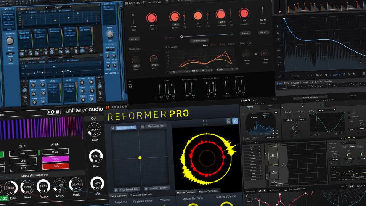The image size is (366, 206).
Task: Click the Gain knob in Unfiltered Audio Out section
Action: click(x=95, y=130)
